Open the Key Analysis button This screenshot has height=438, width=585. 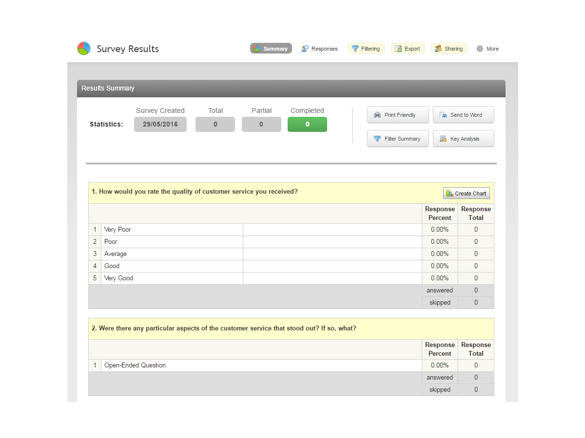click(x=463, y=139)
